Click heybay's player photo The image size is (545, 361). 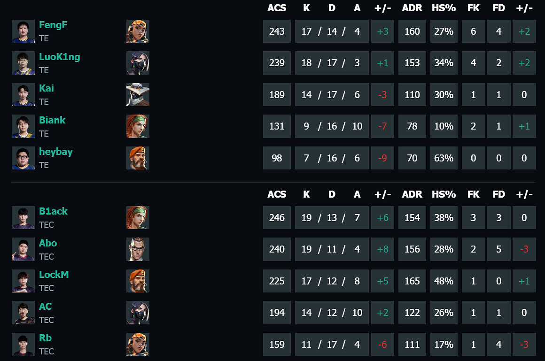(23, 158)
